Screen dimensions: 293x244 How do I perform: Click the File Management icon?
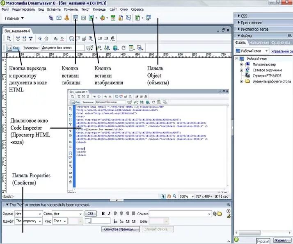pos(107,48)
